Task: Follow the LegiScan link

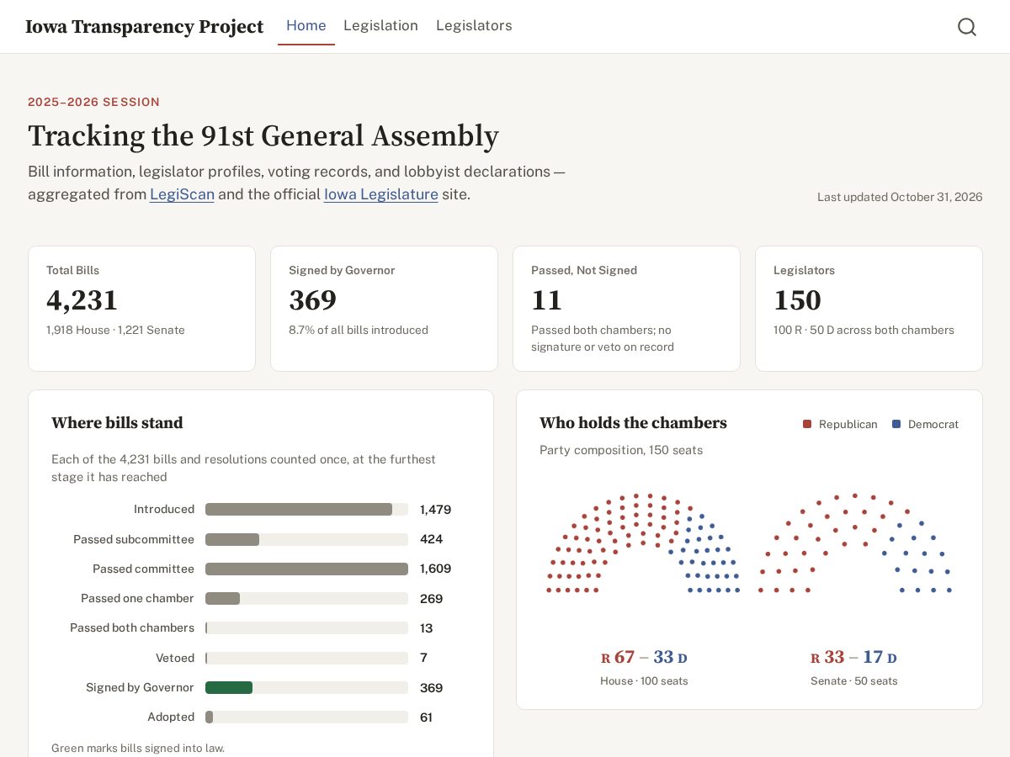Action: [x=182, y=194]
